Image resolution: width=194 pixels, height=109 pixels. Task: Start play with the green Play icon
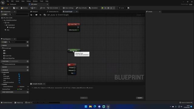102,8
